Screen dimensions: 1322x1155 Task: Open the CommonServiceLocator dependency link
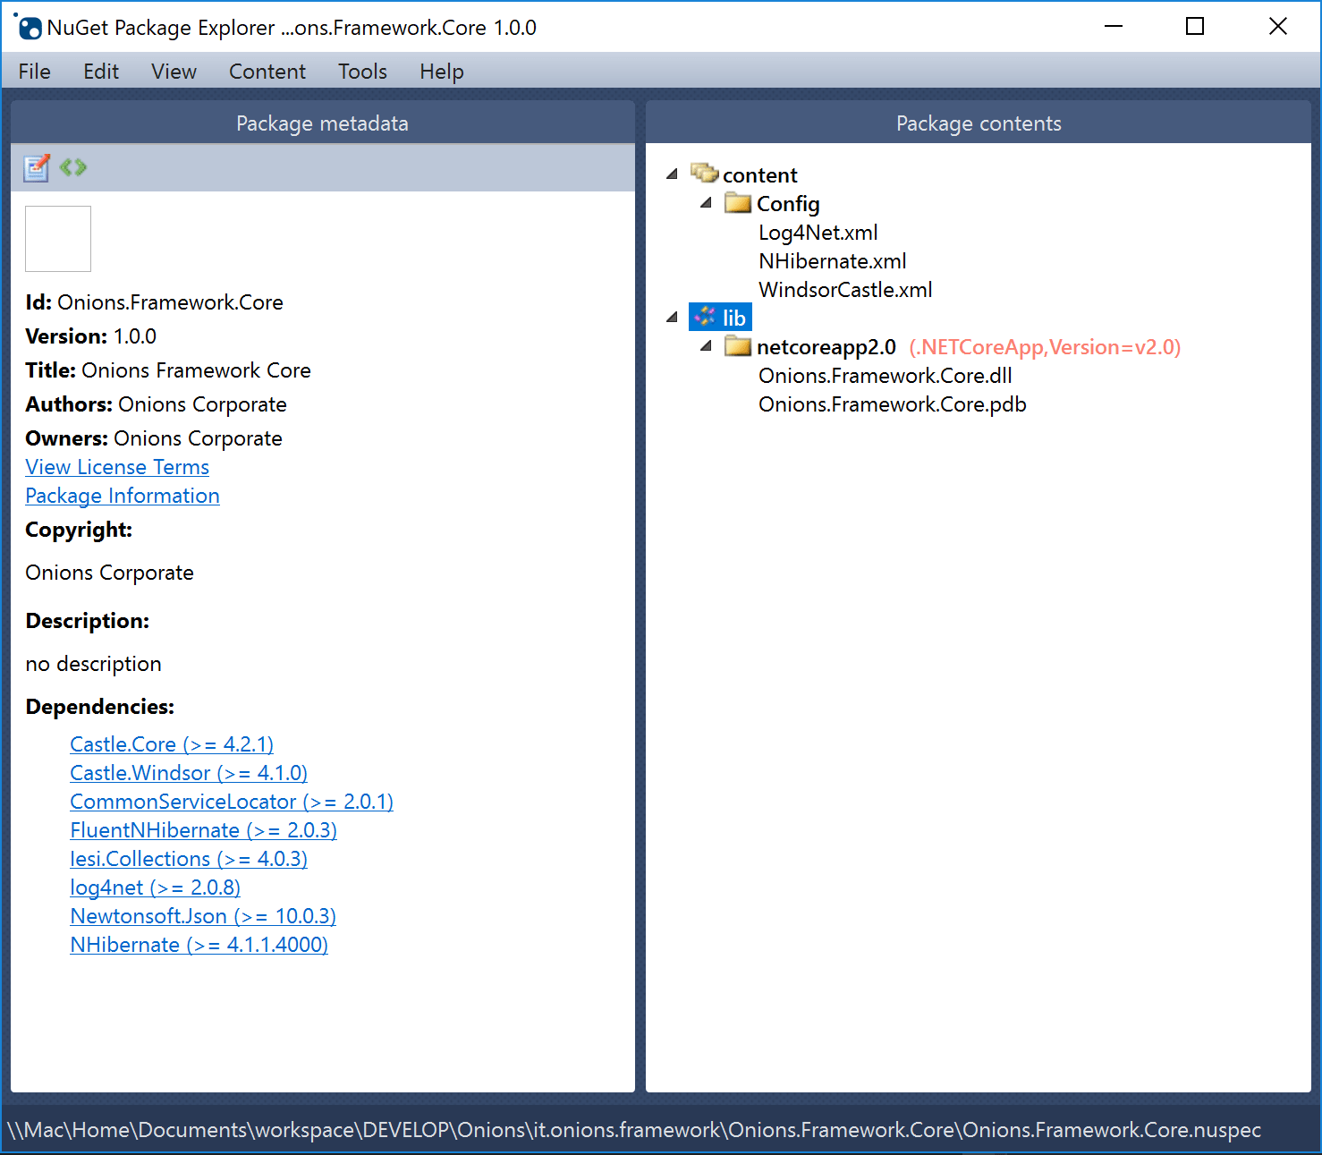232,802
